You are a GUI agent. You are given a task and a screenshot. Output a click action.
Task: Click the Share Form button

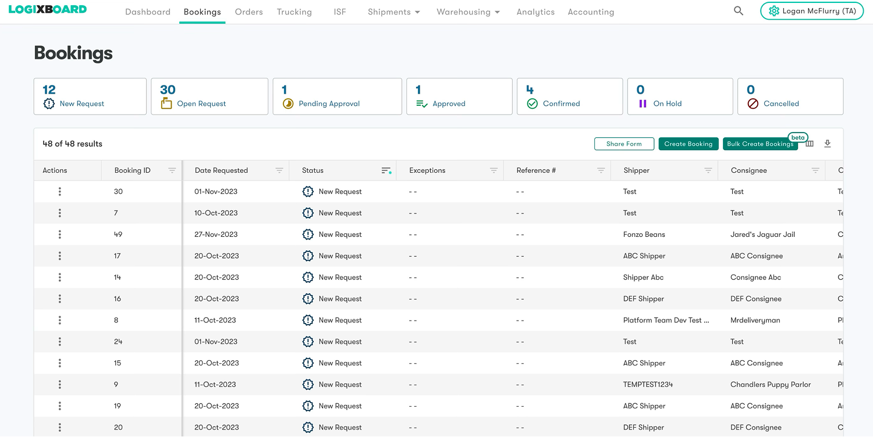click(624, 144)
